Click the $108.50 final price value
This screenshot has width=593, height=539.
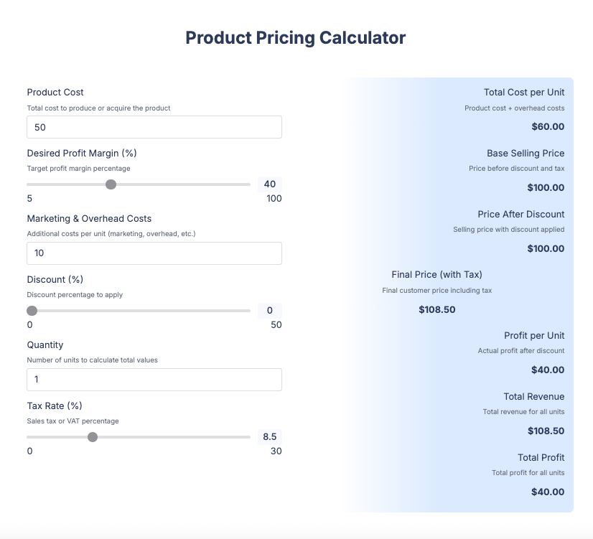pos(438,309)
